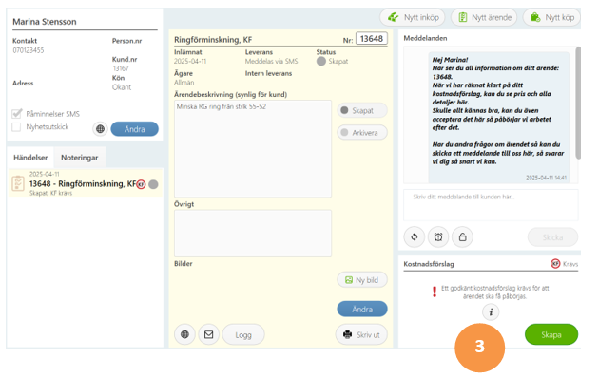Start a new purchase with Nytt köp
599x377 pixels.
[x=551, y=17]
